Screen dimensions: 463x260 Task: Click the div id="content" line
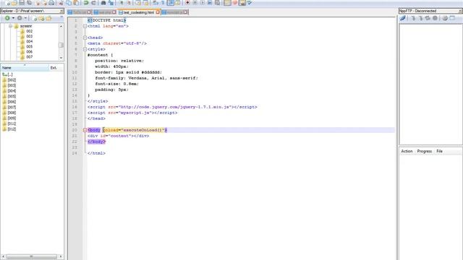[118, 136]
